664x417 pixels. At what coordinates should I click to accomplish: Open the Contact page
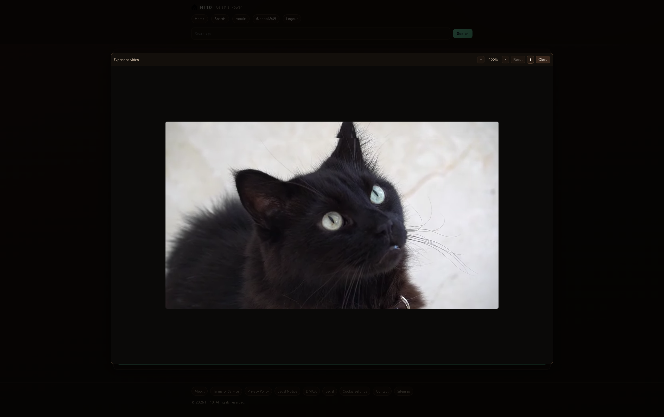pos(382,391)
